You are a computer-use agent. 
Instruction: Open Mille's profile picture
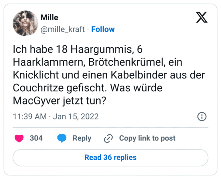pyautogui.click(x=25, y=24)
